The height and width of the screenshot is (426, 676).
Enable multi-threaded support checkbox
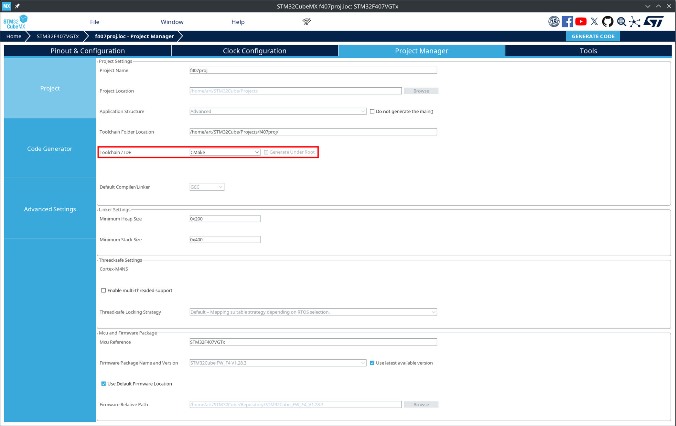[x=103, y=290]
